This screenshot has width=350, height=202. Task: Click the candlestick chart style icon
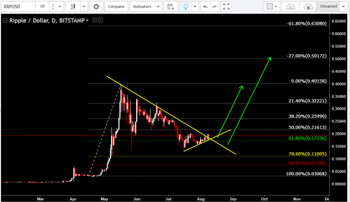tap(73, 7)
